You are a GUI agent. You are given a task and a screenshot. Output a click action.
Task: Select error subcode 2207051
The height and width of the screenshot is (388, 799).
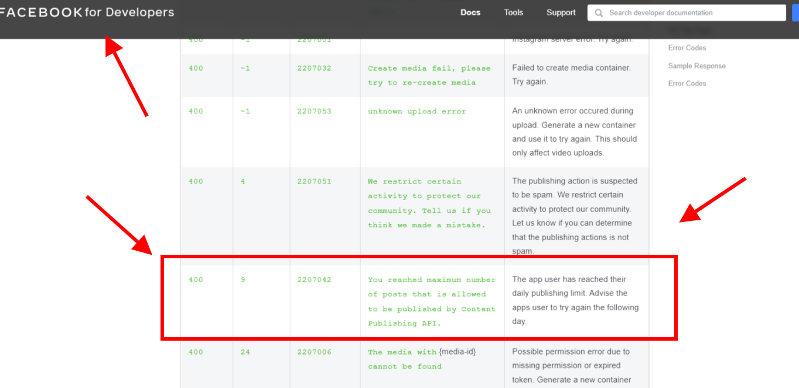click(314, 182)
